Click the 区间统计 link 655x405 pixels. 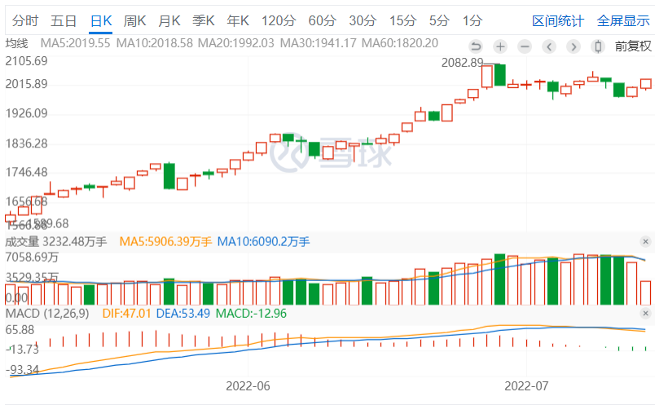click(558, 20)
